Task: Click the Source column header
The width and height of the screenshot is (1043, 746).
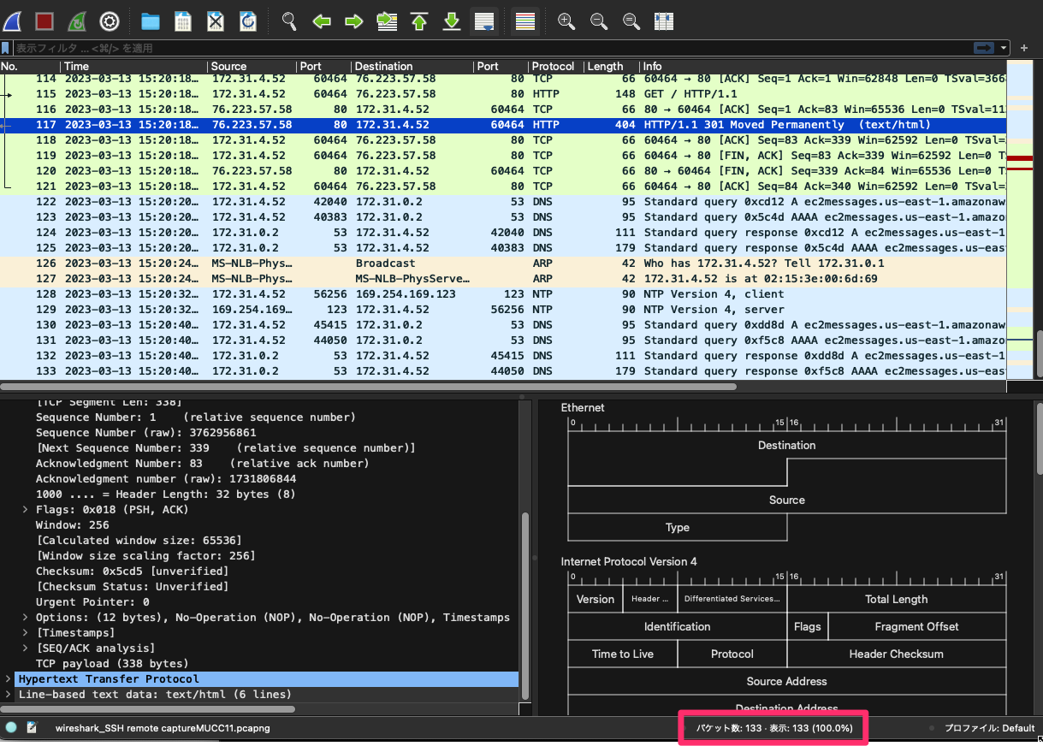Action: (x=228, y=67)
